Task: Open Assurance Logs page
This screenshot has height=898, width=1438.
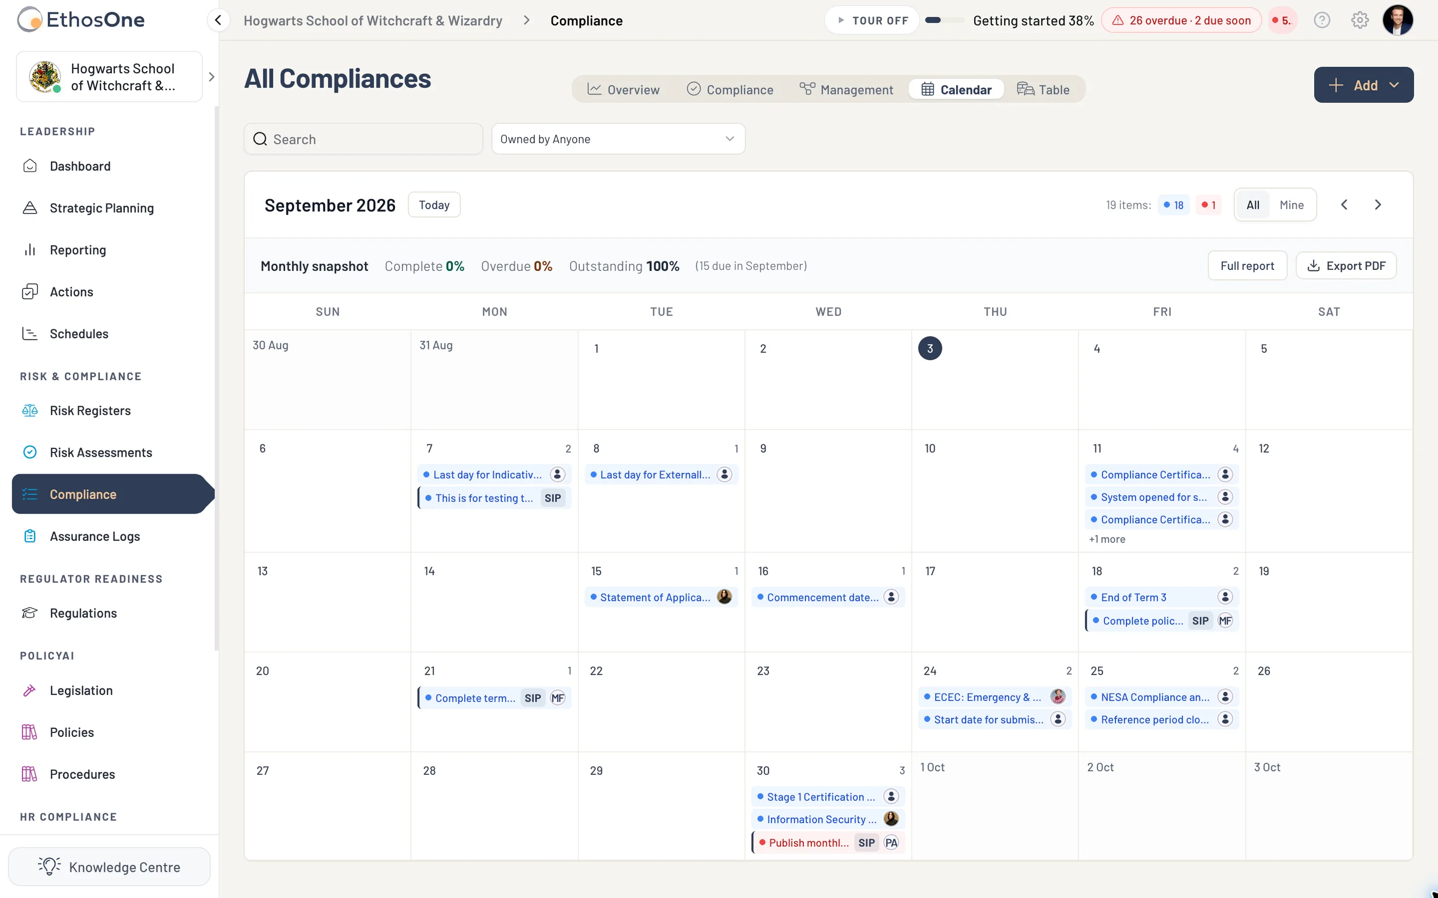Action: [94, 536]
